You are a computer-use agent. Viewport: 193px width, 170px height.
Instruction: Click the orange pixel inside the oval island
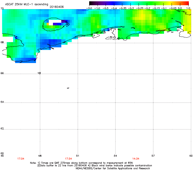pos(48,24)
